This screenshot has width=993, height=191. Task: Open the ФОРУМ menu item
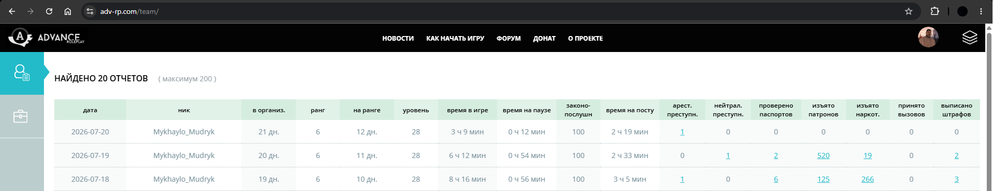[508, 39]
